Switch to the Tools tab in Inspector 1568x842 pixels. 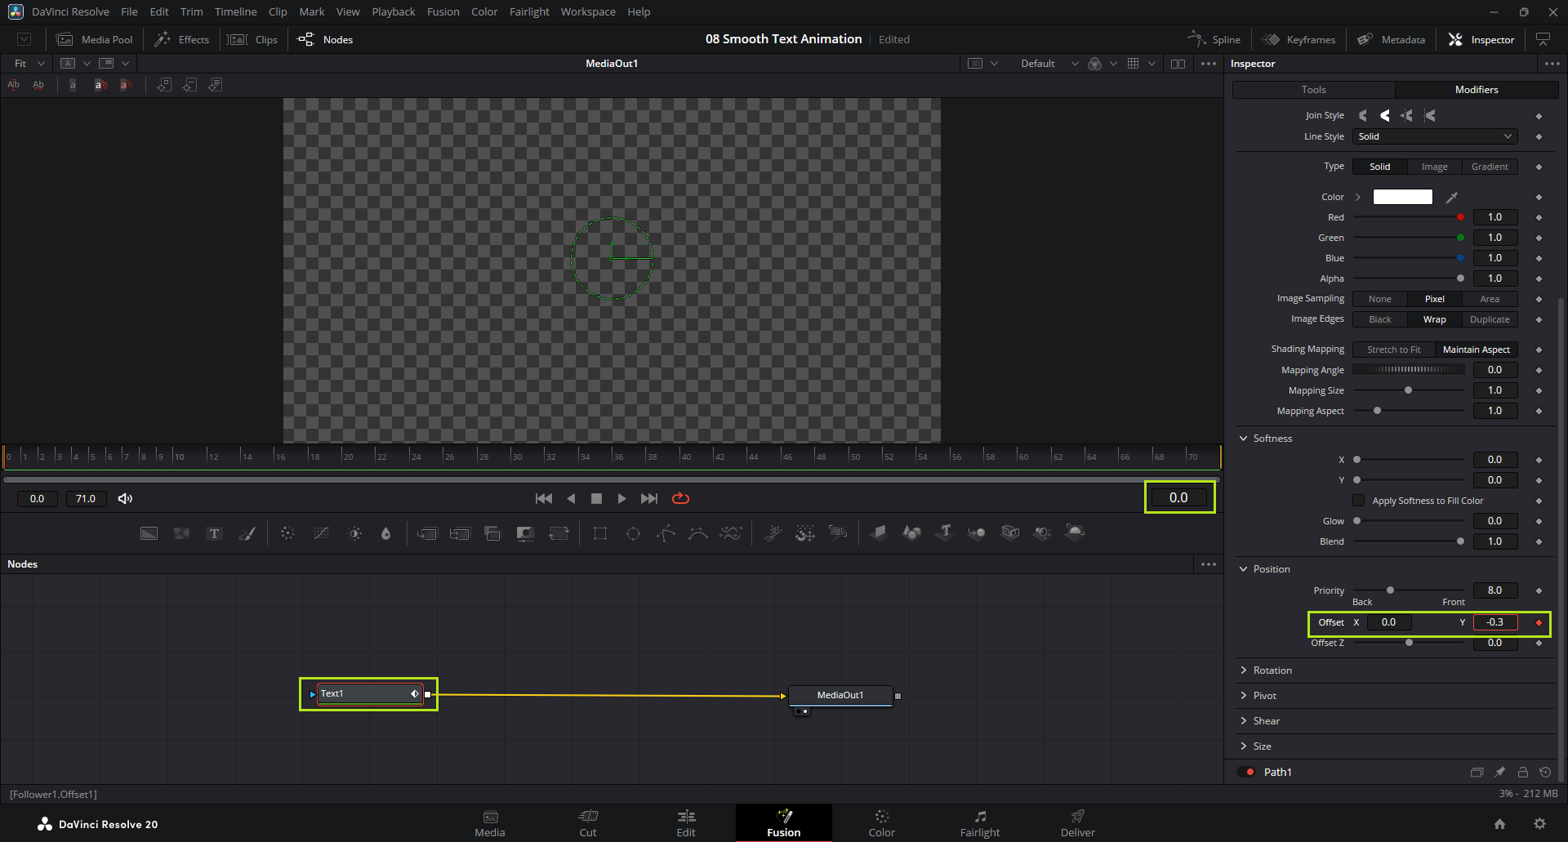pyautogui.click(x=1313, y=90)
